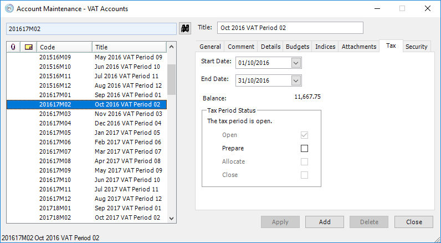
Task: Click the account list scrollbar thumb
Action: click(x=171, y=80)
